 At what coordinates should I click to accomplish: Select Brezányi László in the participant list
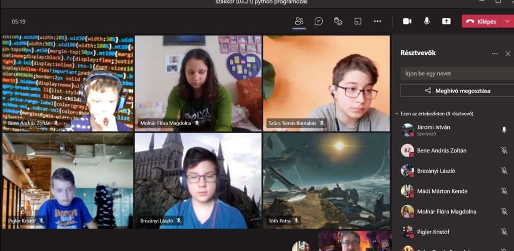click(x=454, y=170)
